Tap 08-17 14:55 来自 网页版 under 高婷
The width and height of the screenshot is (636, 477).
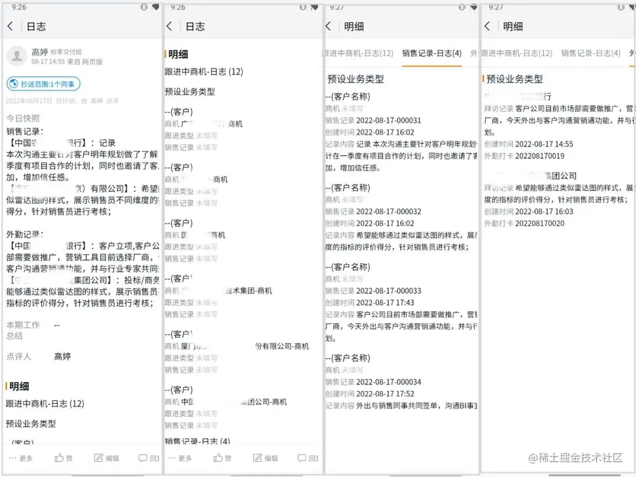coord(67,62)
